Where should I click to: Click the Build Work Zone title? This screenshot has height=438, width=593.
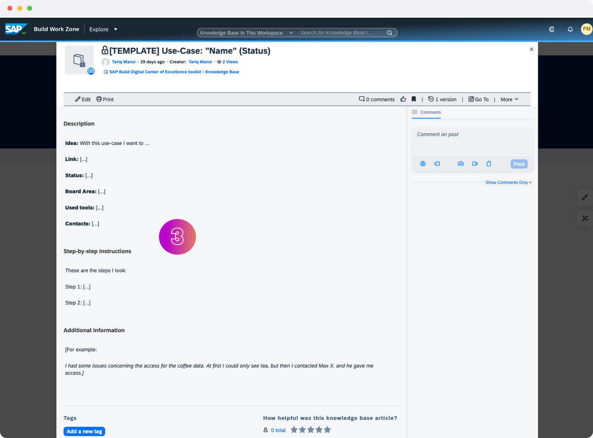coord(56,29)
